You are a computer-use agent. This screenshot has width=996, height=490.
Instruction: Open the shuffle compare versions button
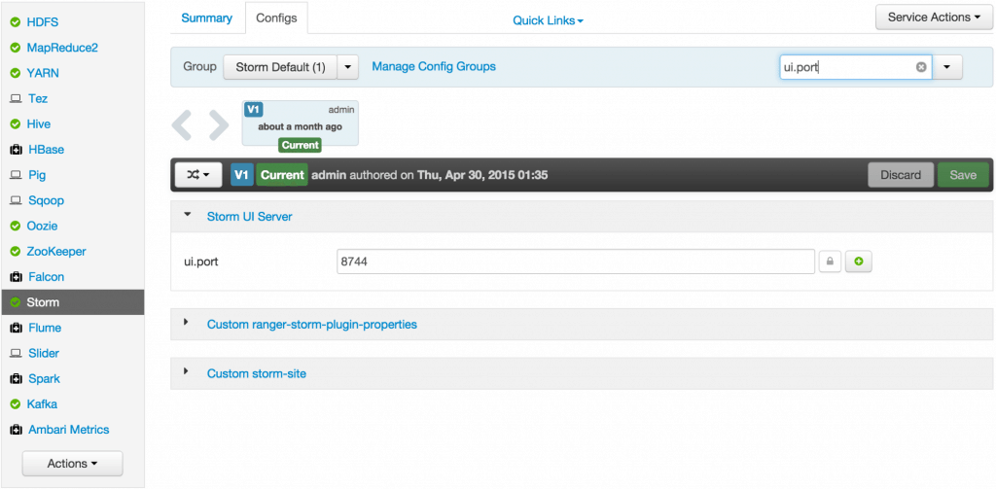[198, 175]
